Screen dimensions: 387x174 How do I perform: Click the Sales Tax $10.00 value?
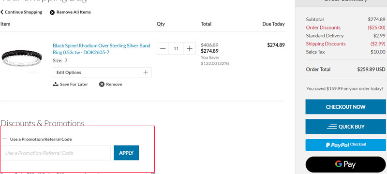pyautogui.click(x=378, y=52)
